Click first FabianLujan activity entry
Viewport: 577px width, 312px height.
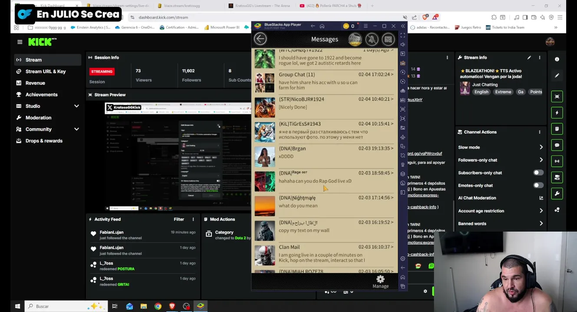[143, 235]
